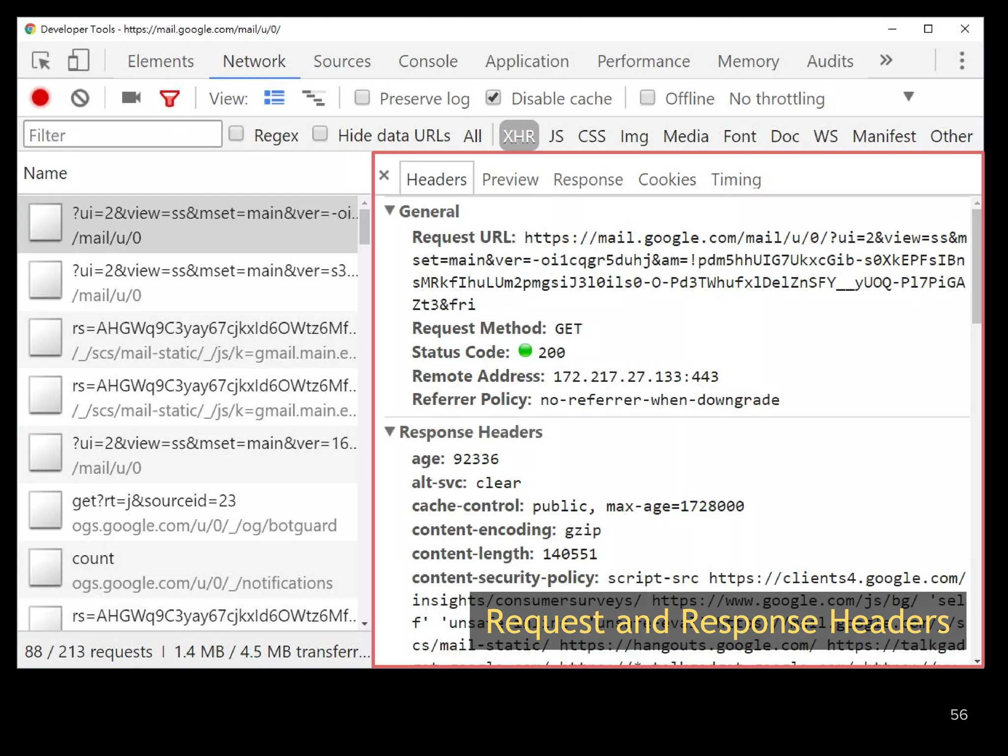Viewport: 1008px width, 756px height.
Task: Open the Memory panel tab
Action: (x=748, y=61)
